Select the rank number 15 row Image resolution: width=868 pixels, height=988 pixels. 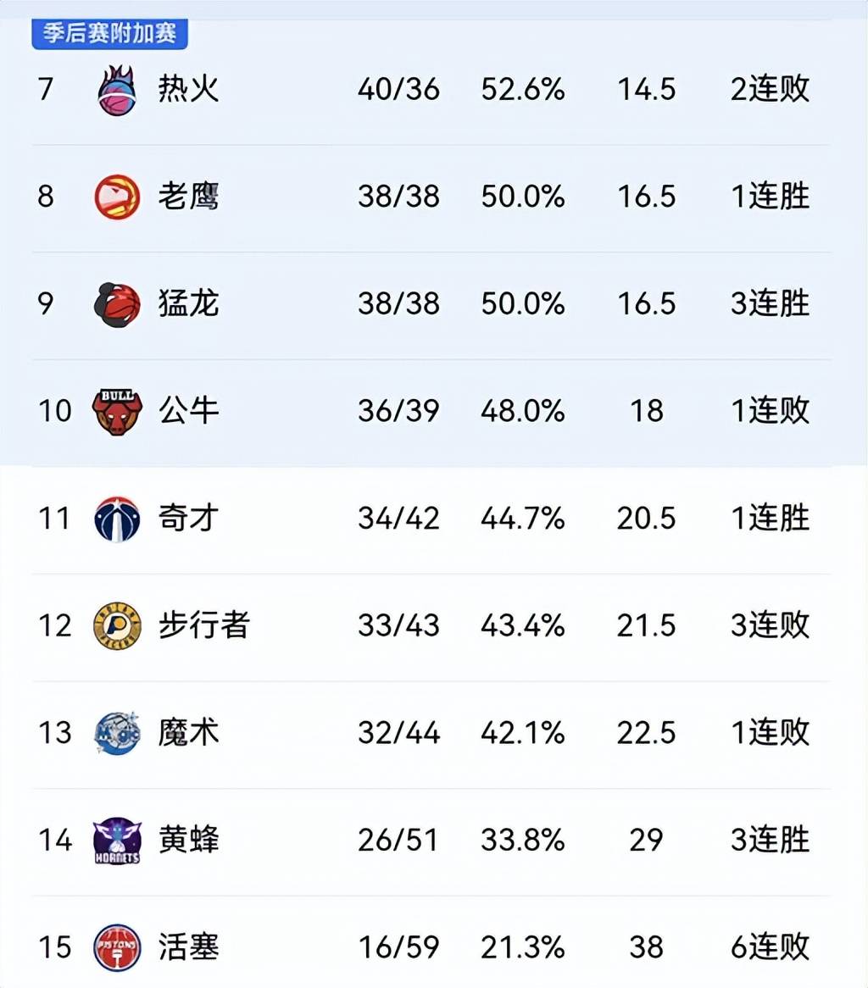434,947
